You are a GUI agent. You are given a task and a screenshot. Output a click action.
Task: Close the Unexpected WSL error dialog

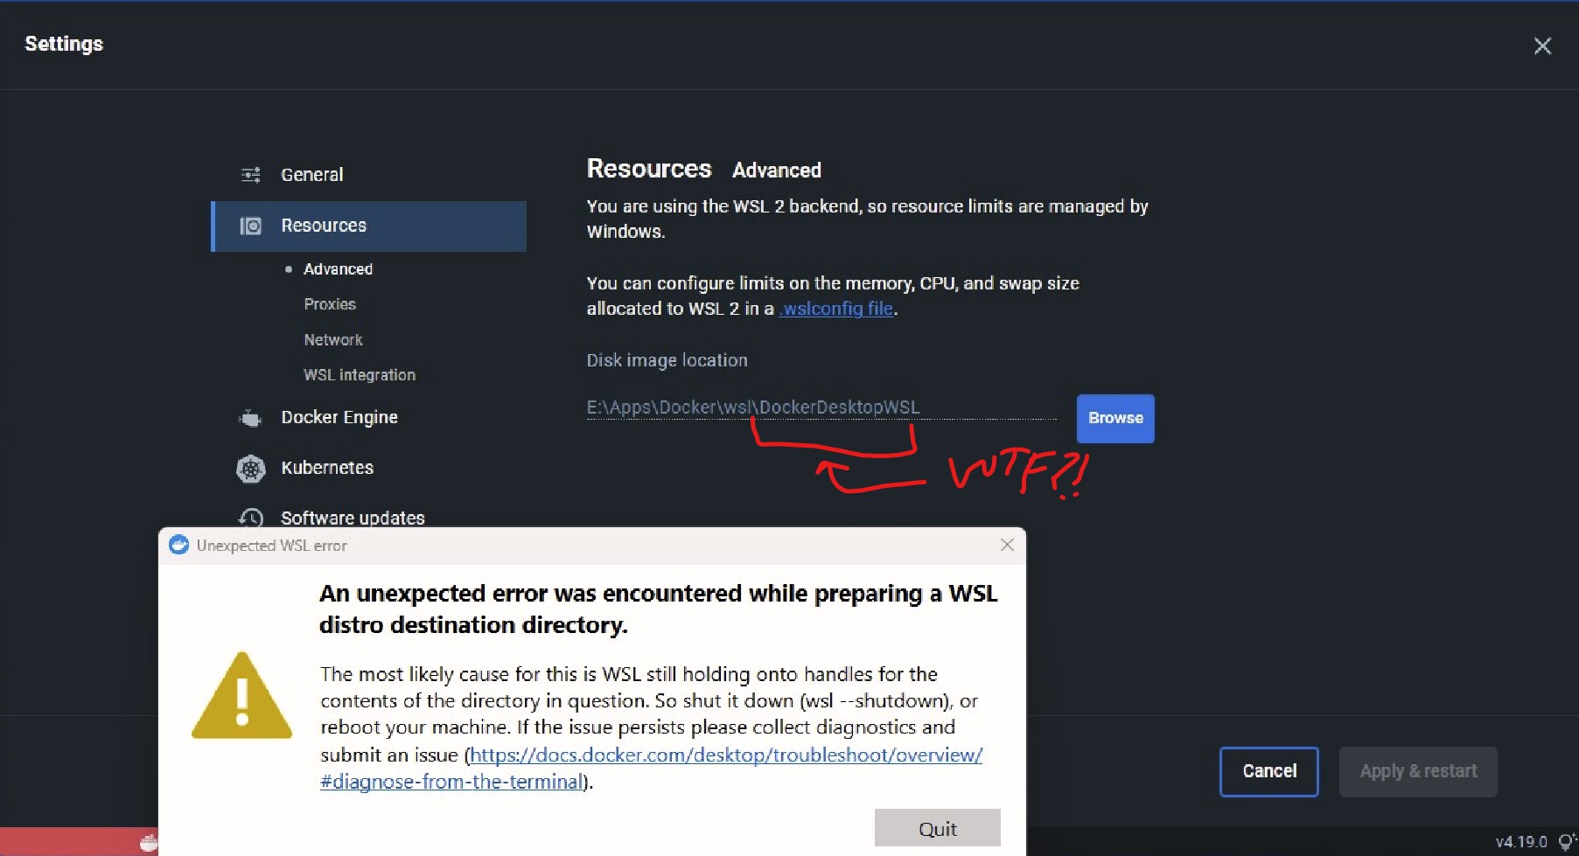[1007, 545]
